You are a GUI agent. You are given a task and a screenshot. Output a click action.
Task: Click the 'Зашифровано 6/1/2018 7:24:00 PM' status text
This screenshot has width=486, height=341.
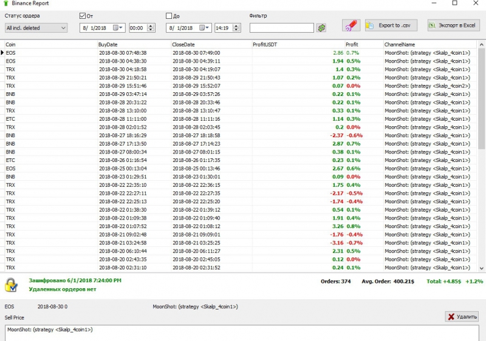pyautogui.click(x=75, y=280)
